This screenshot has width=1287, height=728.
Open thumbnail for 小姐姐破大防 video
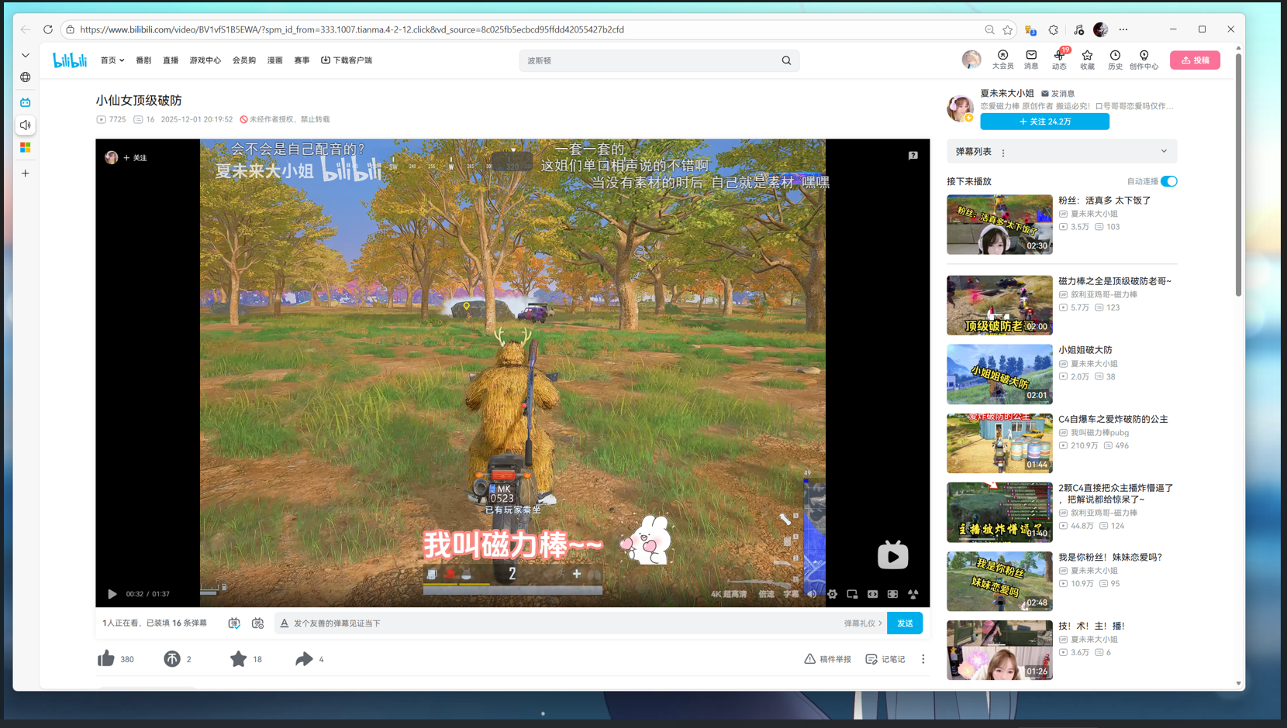tap(999, 374)
